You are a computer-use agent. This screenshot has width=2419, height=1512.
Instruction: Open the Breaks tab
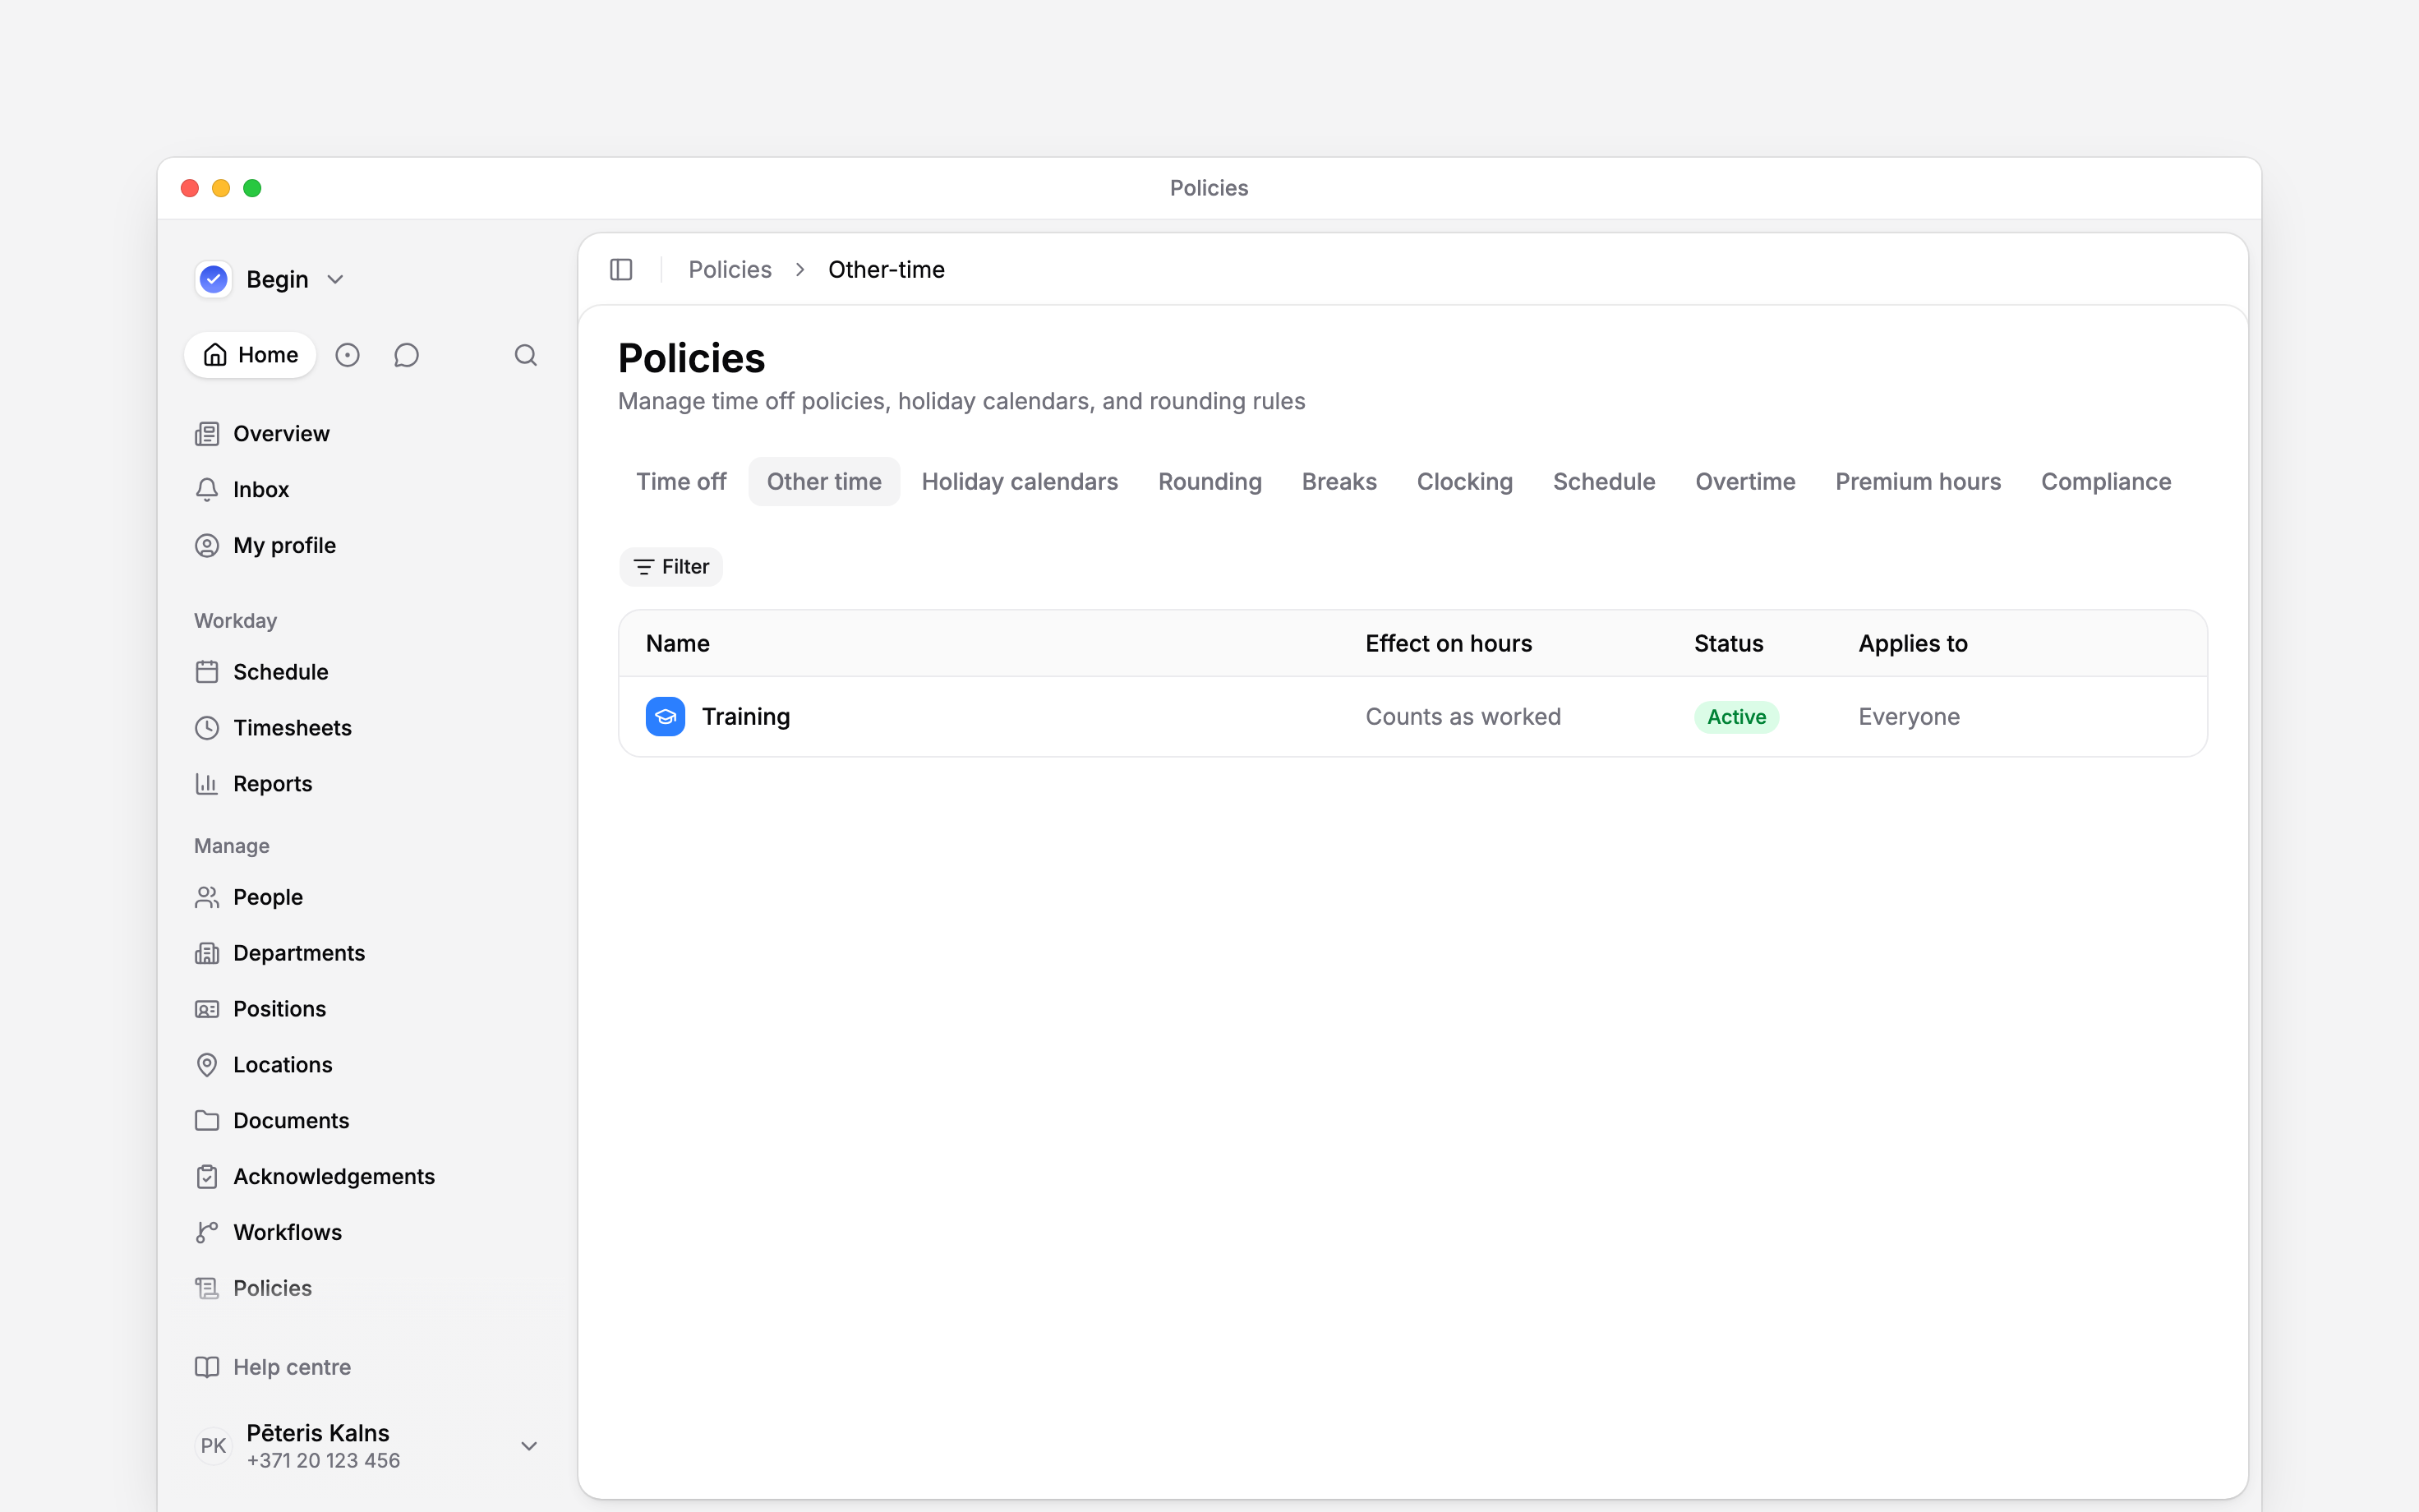(1339, 482)
